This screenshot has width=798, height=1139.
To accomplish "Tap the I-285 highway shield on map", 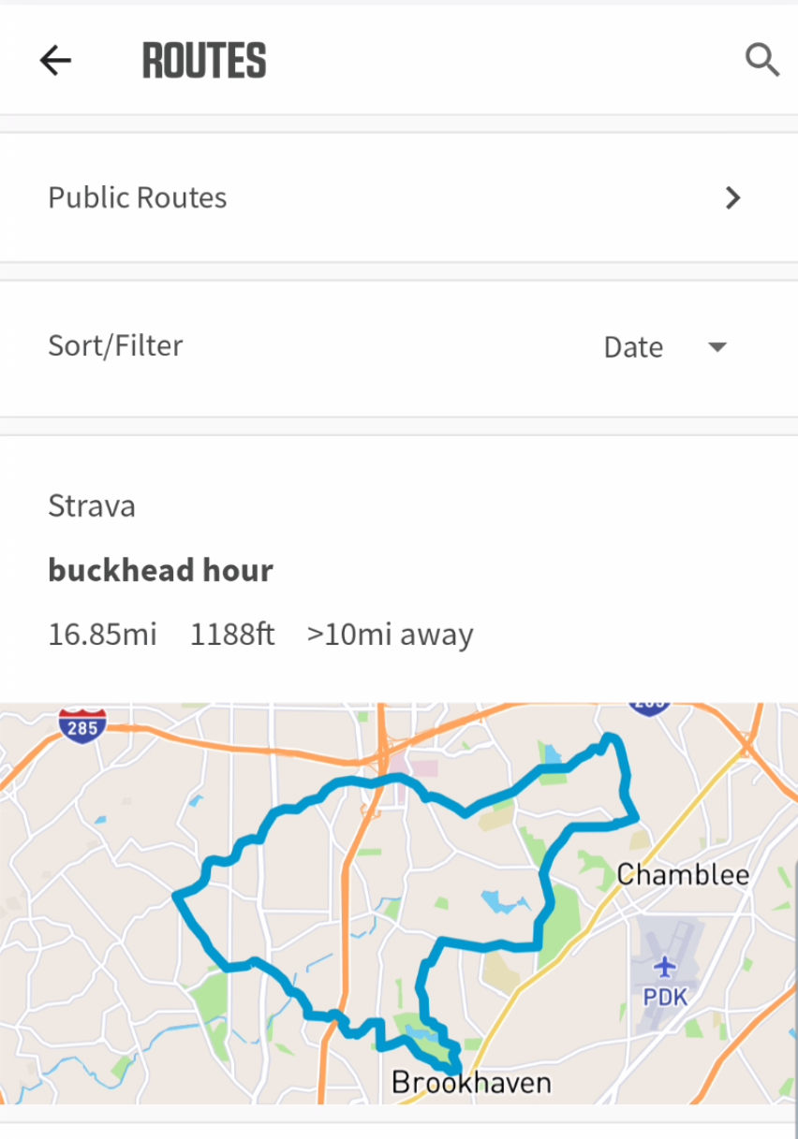I will (81, 725).
